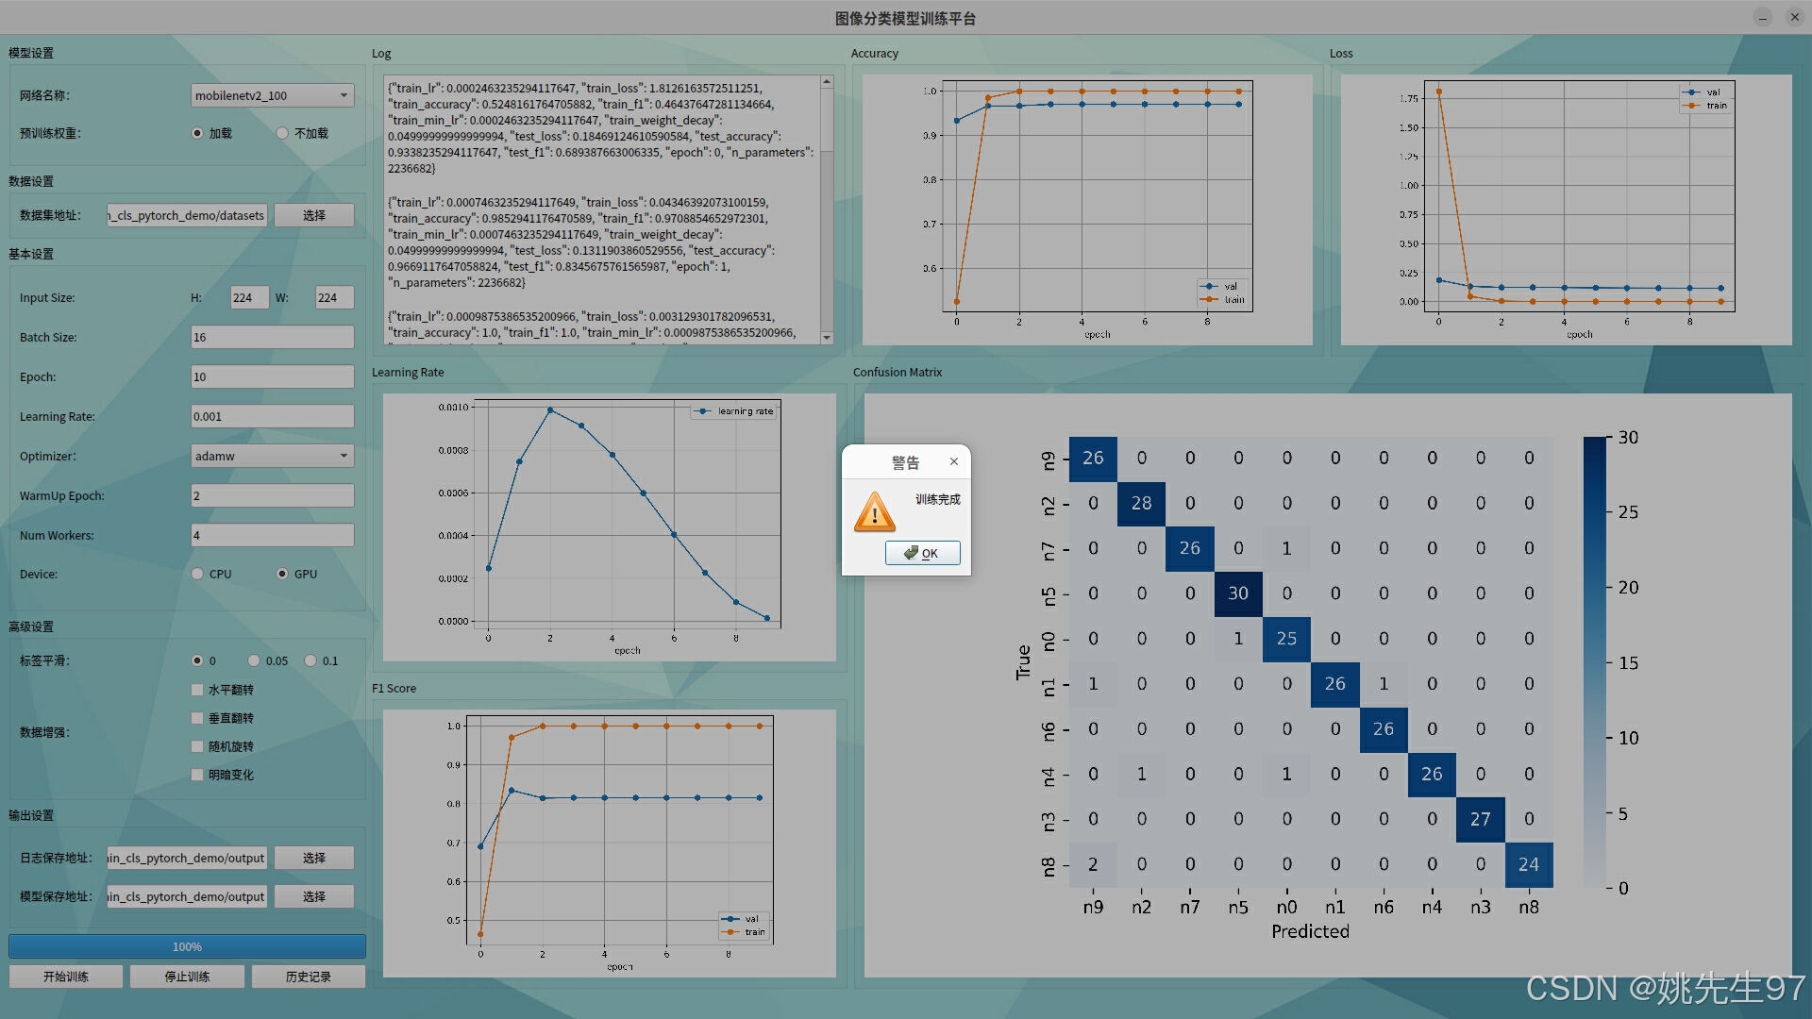The image size is (1812, 1019).
Task: Enable the 随机旋转 augmentation checkbox
Action: point(197,746)
